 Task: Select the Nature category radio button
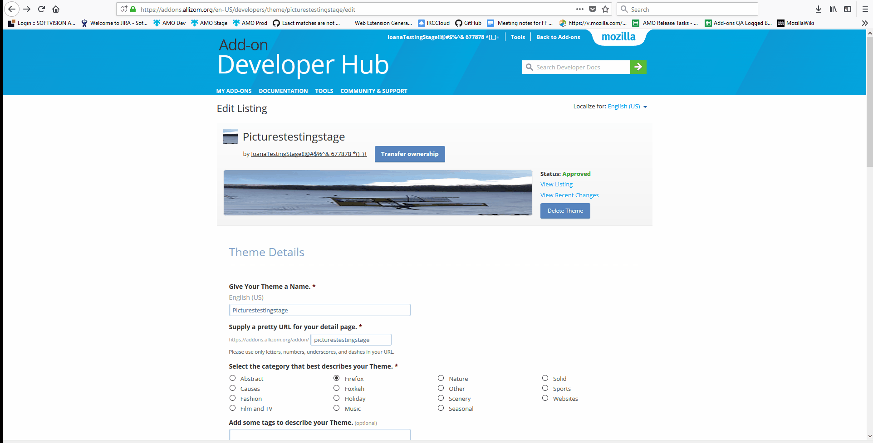tap(440, 378)
